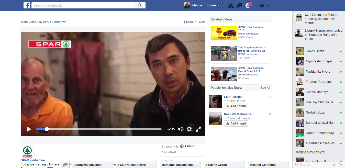345x168 pixels.
Task: Click the Facebook logo icon
Action: [x=27, y=5]
